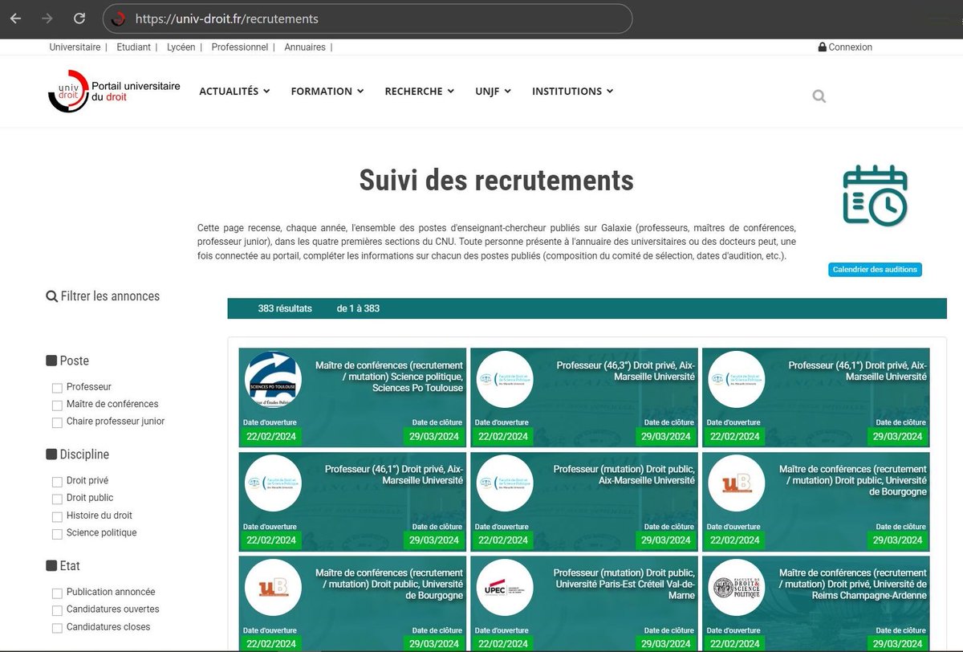Image resolution: width=963 pixels, height=652 pixels.
Task: Enable the Droit public discipline filter
Action: pos(57,499)
